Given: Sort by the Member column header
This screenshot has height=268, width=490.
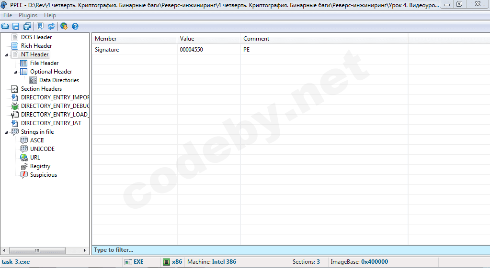Looking at the screenshot, I should (135, 39).
